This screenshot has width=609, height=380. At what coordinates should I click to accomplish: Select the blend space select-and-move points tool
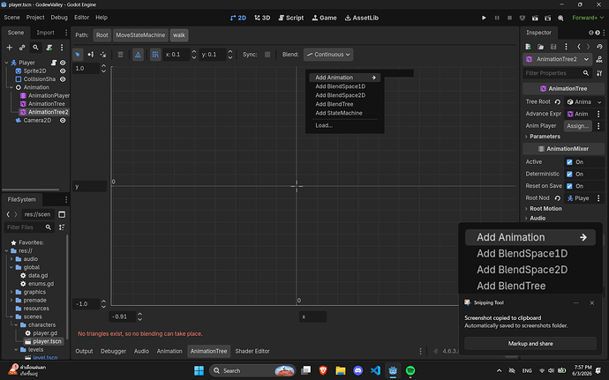tap(78, 55)
